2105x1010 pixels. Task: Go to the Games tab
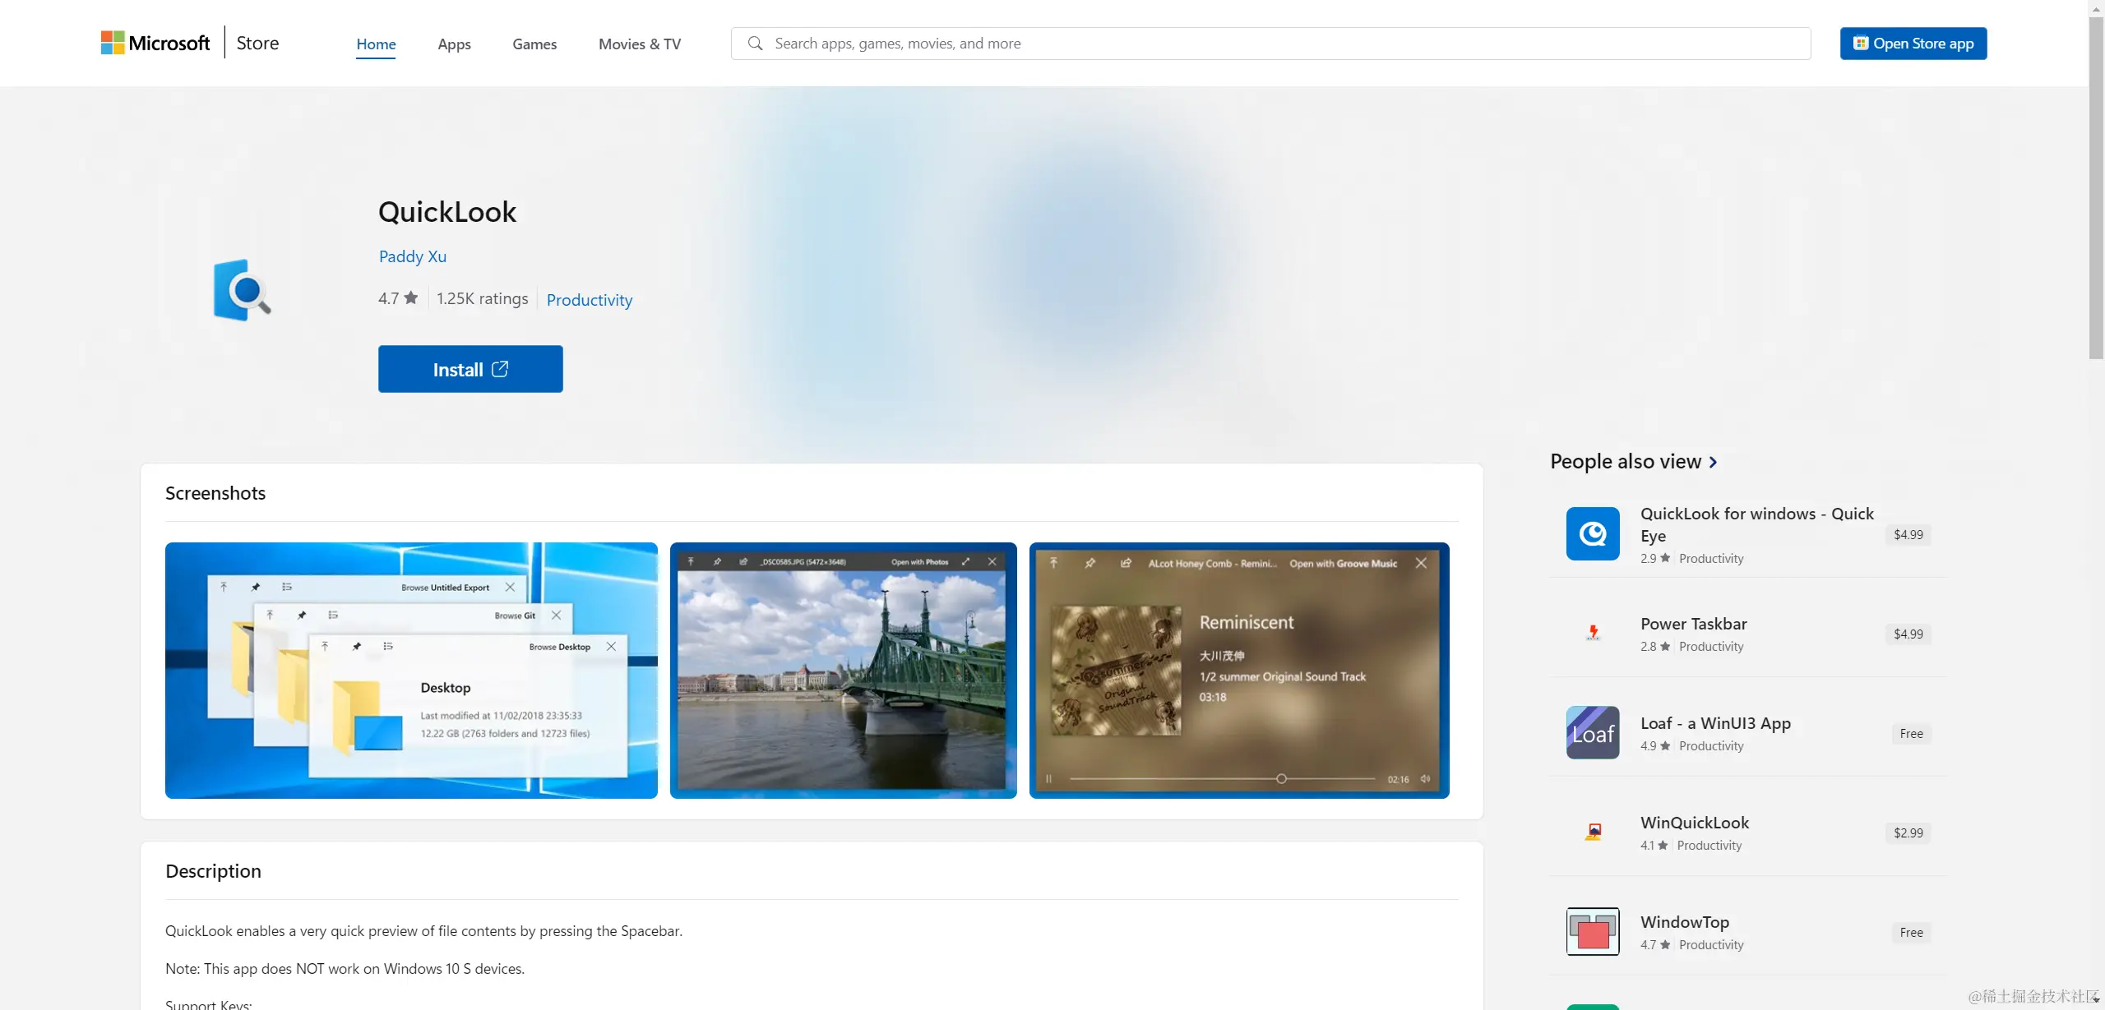point(534,44)
